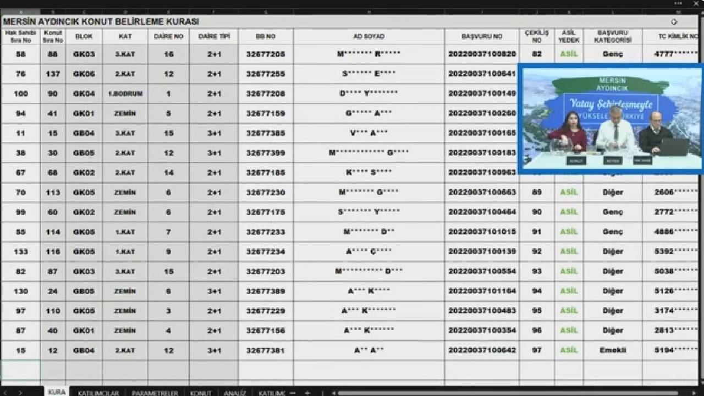
Task: Select Çekiliş No cell 89
Action: point(537,193)
